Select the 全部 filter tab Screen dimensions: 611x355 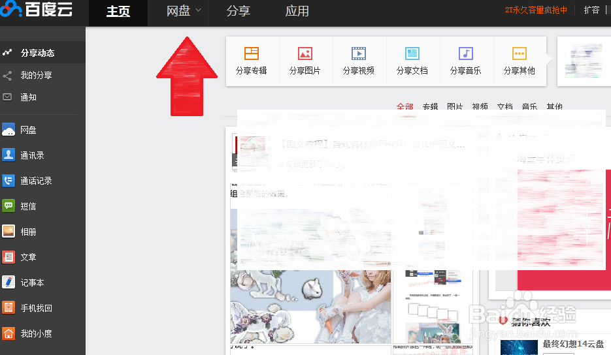(405, 106)
